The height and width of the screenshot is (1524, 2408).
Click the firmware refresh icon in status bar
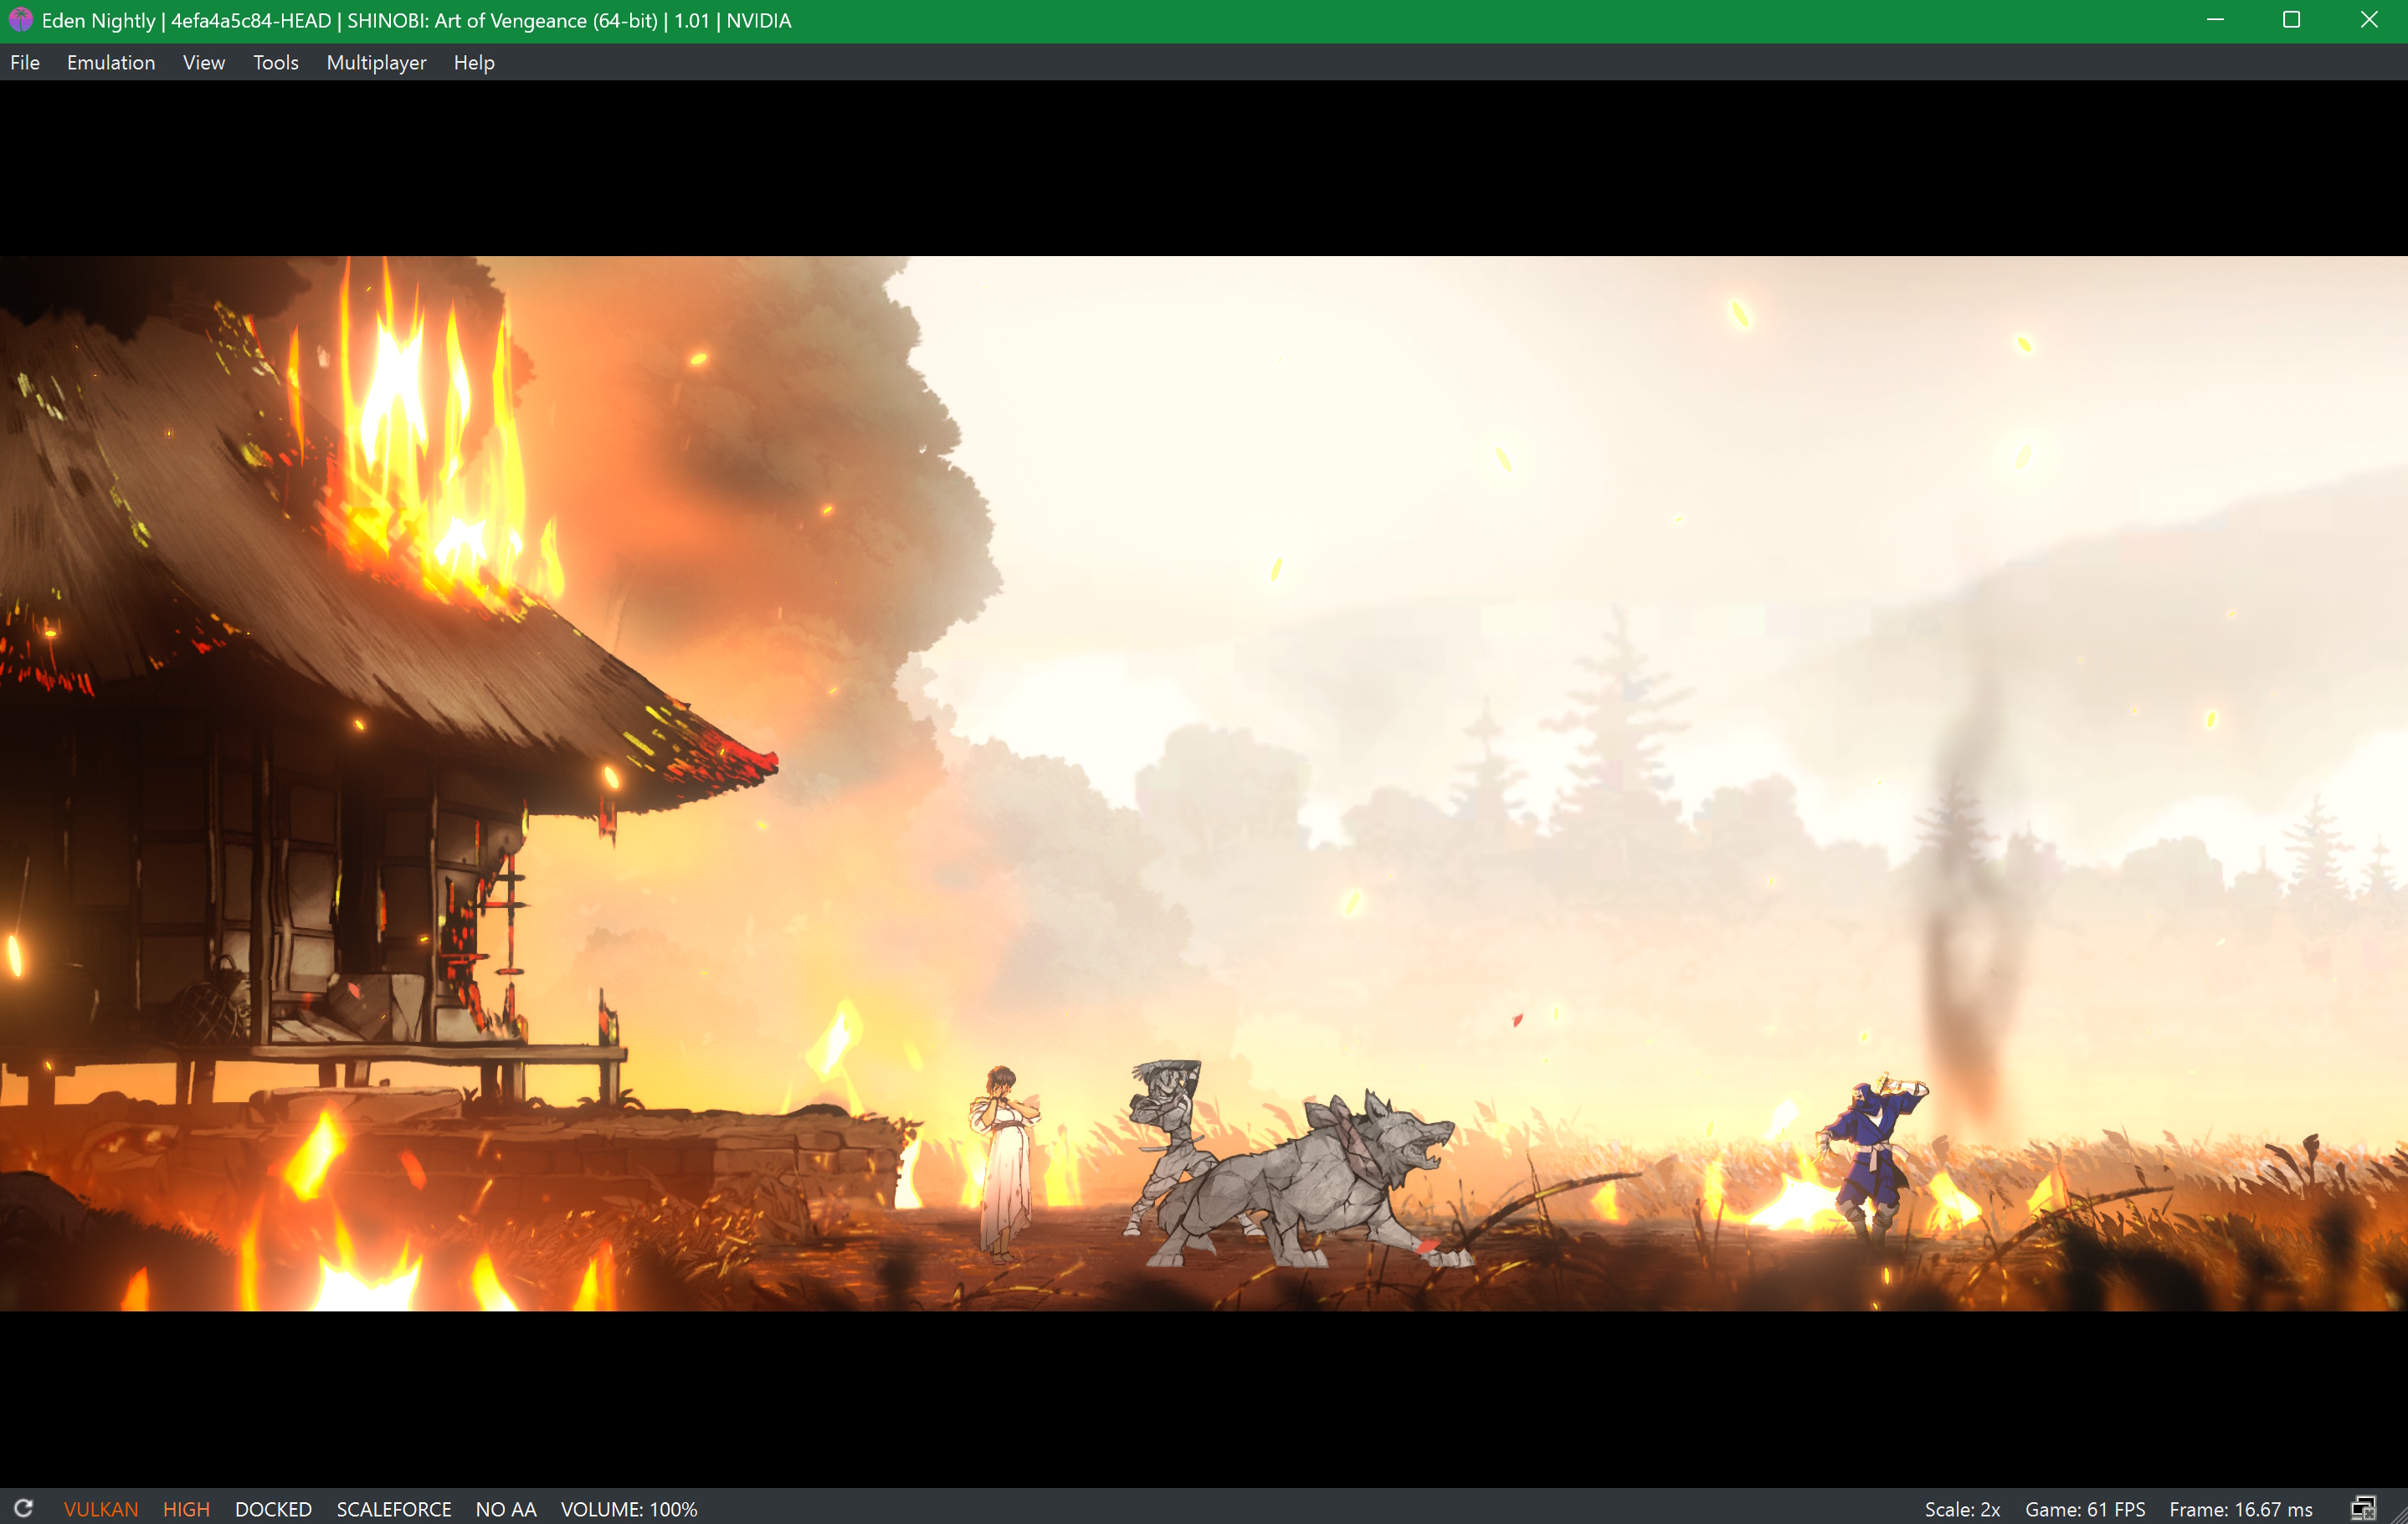23,1508
